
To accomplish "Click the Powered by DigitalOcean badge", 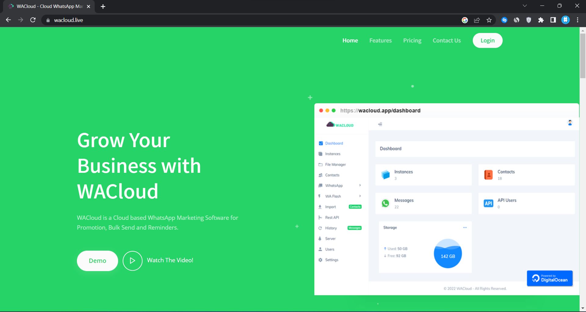I will click(550, 278).
